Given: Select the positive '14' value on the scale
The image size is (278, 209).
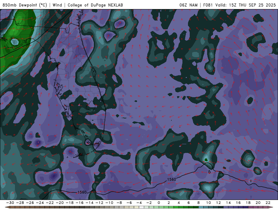Looking at the screenshot, I should [228, 203].
